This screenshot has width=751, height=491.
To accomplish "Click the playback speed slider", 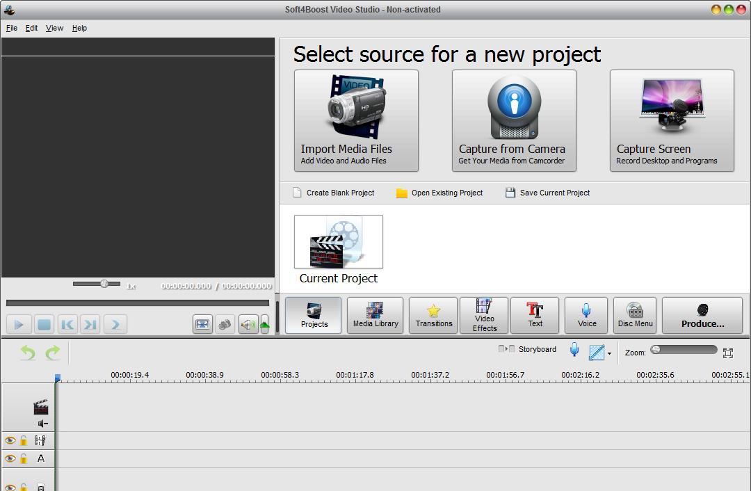I will pyautogui.click(x=97, y=284).
